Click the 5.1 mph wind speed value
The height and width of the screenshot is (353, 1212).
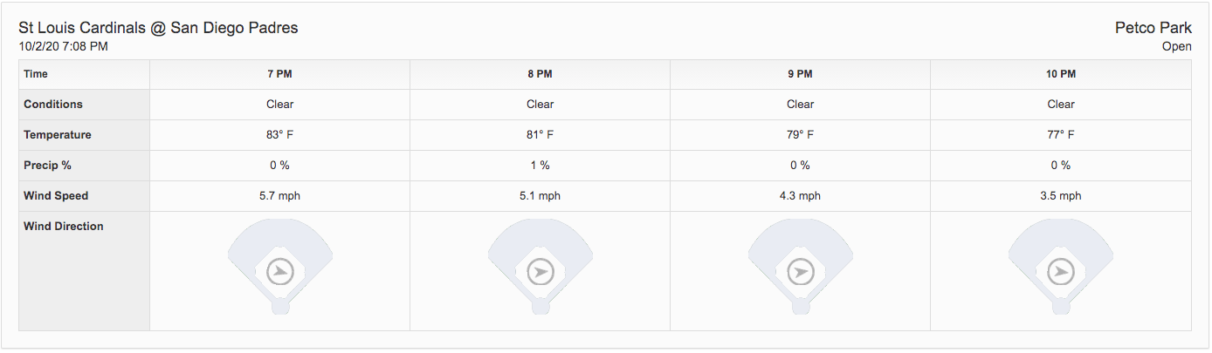point(541,196)
